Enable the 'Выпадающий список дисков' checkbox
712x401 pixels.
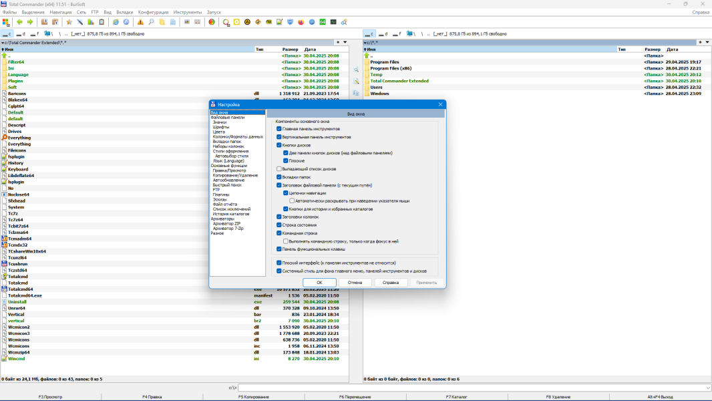(x=279, y=169)
